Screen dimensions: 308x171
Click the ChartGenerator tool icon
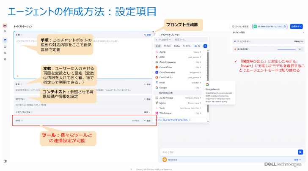coord(157,72)
